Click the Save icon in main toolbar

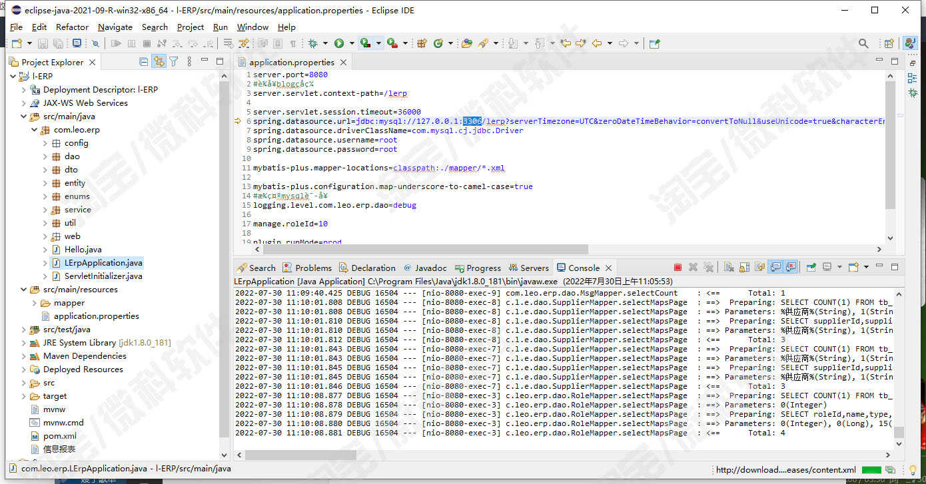click(43, 43)
